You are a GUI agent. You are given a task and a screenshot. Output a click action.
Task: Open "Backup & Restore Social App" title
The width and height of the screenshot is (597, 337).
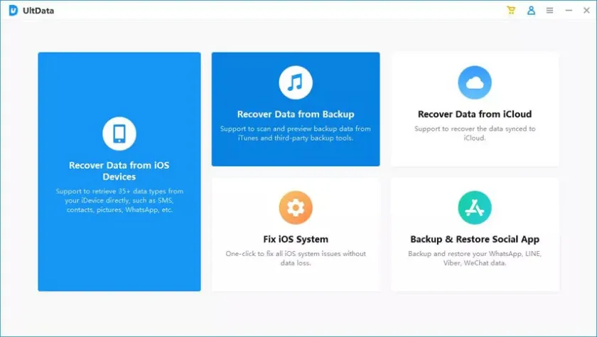pyautogui.click(x=475, y=240)
